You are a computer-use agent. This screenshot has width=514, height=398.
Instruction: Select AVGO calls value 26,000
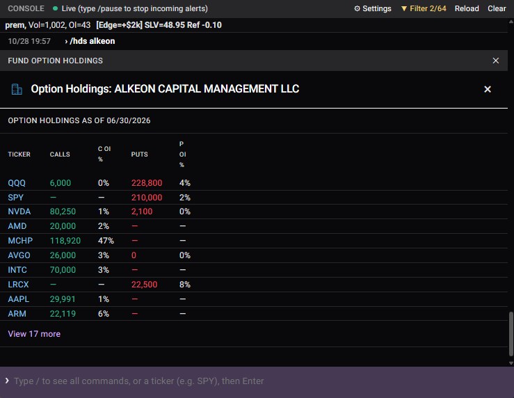pyautogui.click(x=63, y=255)
